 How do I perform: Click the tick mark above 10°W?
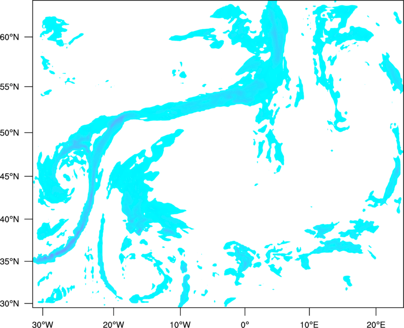pos(180,311)
